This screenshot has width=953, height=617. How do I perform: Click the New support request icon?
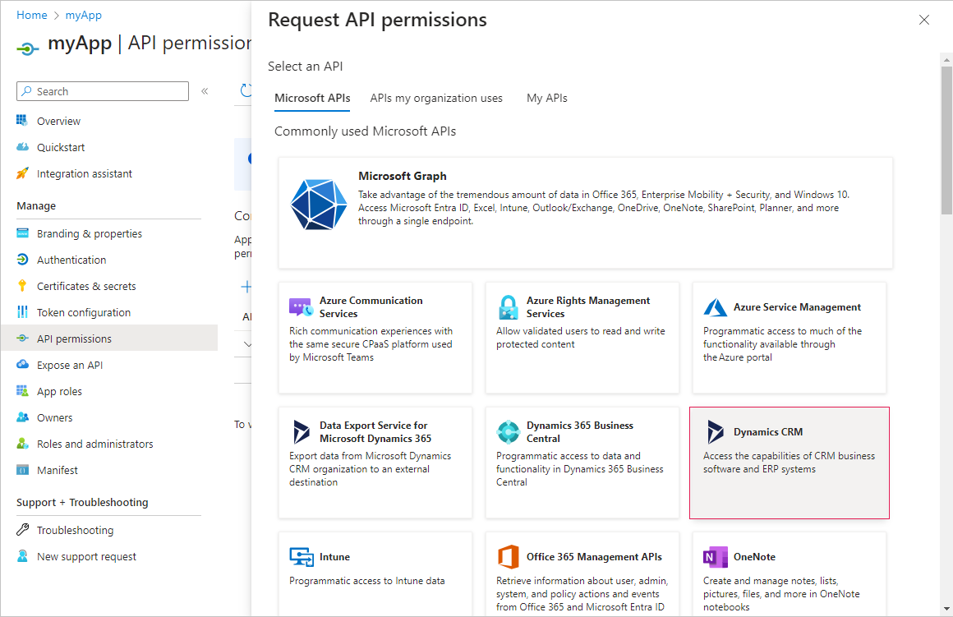point(22,555)
